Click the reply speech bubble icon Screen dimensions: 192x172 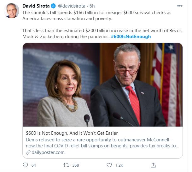tap(26, 165)
